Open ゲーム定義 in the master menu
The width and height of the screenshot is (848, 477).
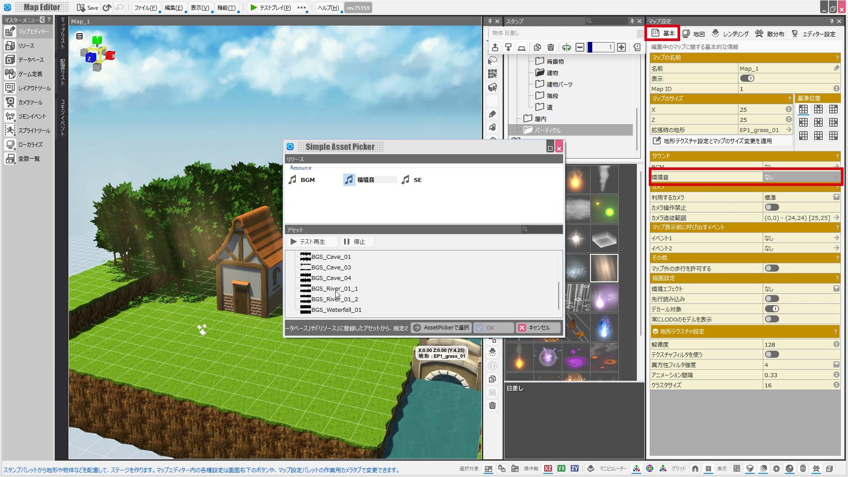coord(28,74)
